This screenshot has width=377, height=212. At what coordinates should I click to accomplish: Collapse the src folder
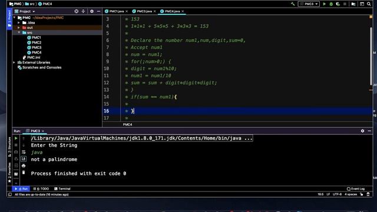click(19, 32)
